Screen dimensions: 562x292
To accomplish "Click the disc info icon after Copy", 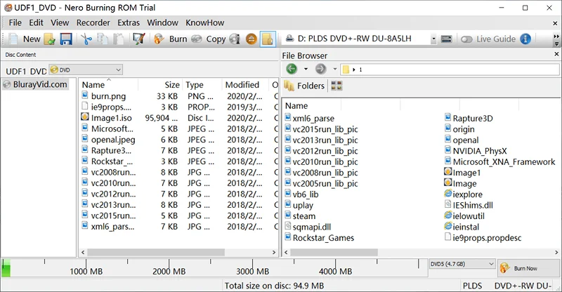I will coord(235,39).
